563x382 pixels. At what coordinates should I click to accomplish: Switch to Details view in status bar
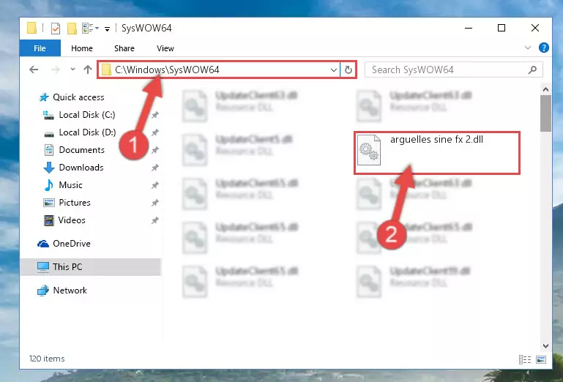click(525, 359)
